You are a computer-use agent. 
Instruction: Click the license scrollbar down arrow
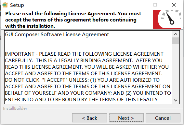pyautogui.click(x=176, y=100)
